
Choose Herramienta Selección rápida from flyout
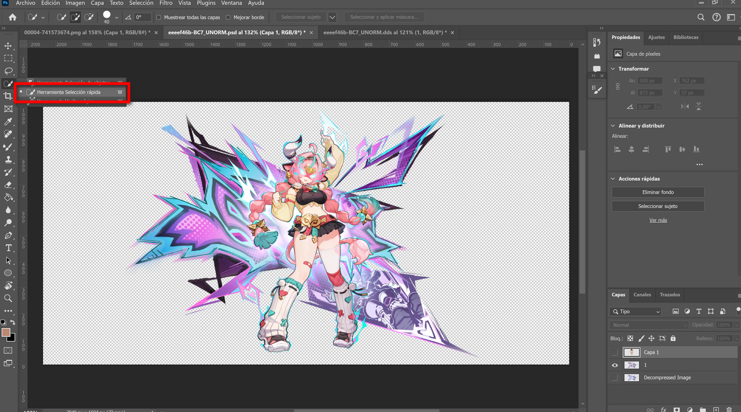click(x=71, y=92)
